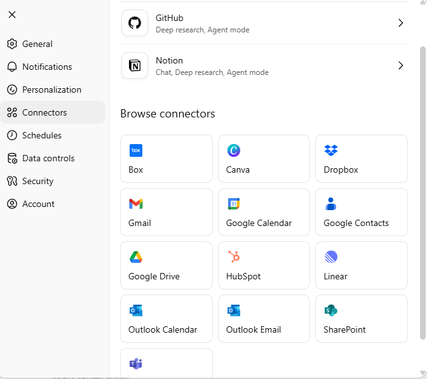Click the Gmail logo icon

[136, 204]
